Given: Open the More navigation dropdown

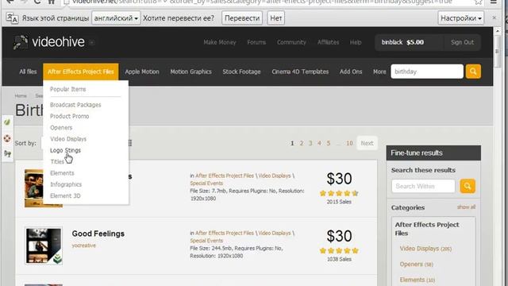Looking at the screenshot, I should [379, 71].
